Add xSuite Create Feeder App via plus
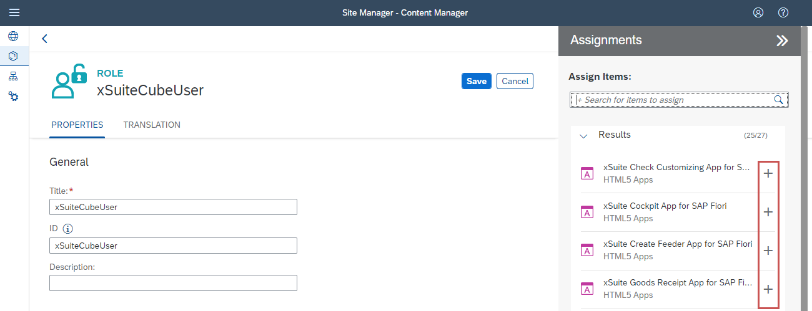The width and height of the screenshot is (812, 311). tap(768, 251)
